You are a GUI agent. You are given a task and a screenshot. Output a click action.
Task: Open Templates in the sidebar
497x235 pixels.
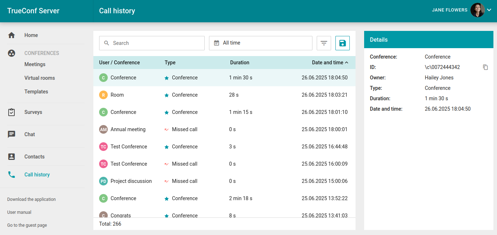[x=36, y=92]
